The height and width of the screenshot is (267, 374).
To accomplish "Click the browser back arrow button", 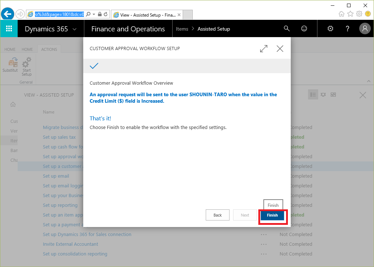I will pos(8,14).
